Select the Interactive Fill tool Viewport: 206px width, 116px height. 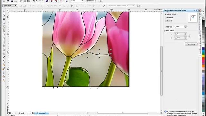coord(4,80)
